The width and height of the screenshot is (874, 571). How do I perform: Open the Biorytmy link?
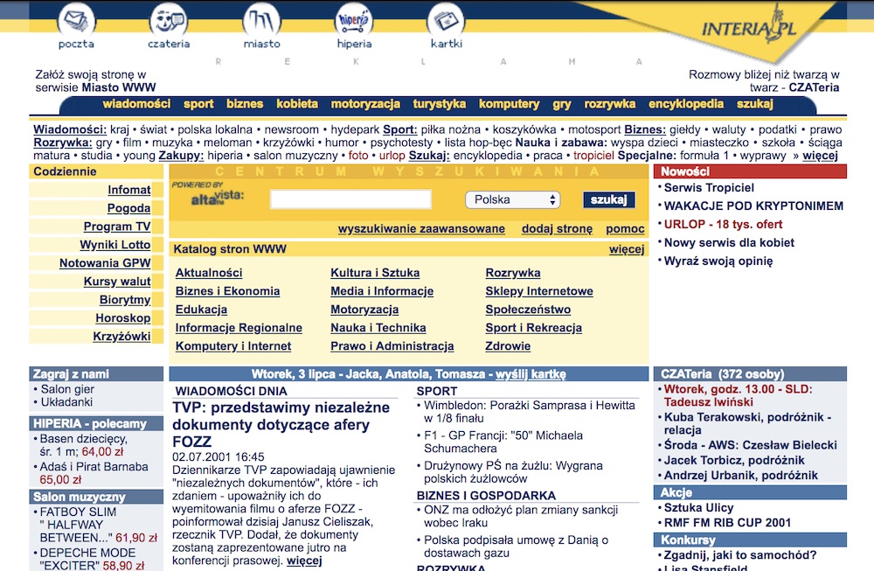(x=125, y=299)
